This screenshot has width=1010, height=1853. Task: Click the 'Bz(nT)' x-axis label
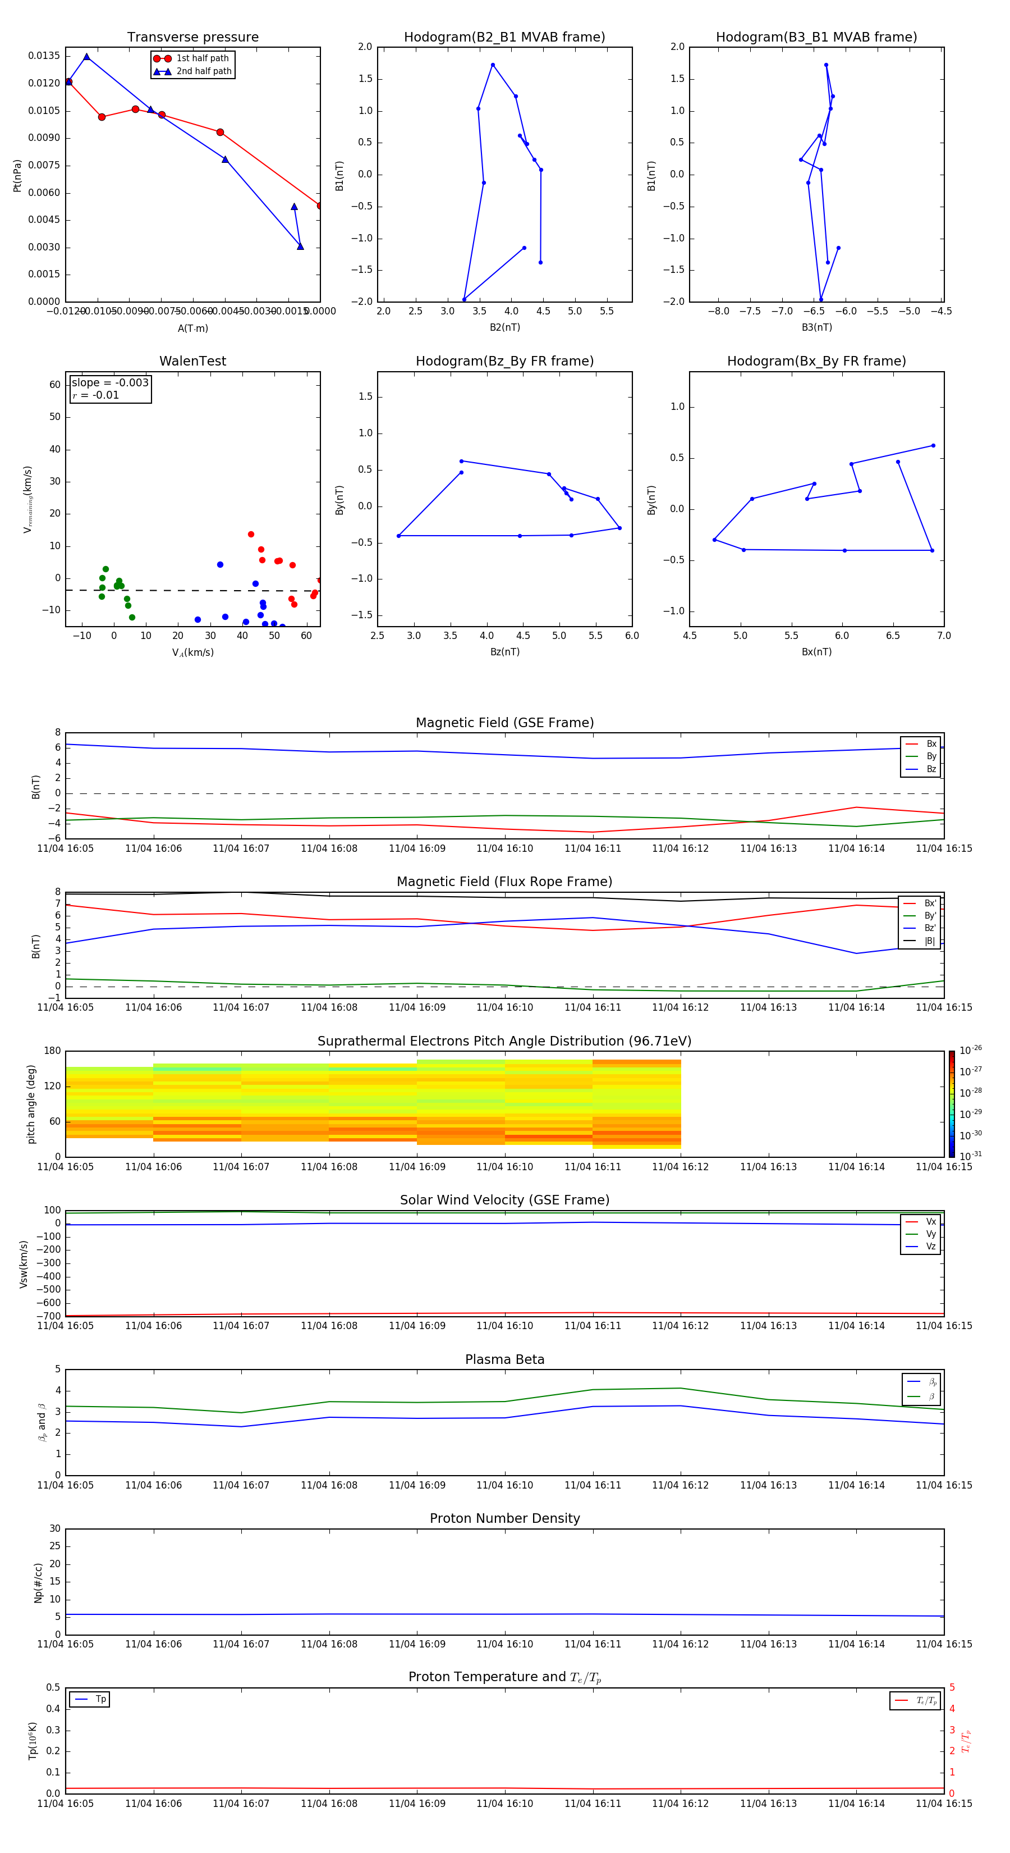coord(504,652)
